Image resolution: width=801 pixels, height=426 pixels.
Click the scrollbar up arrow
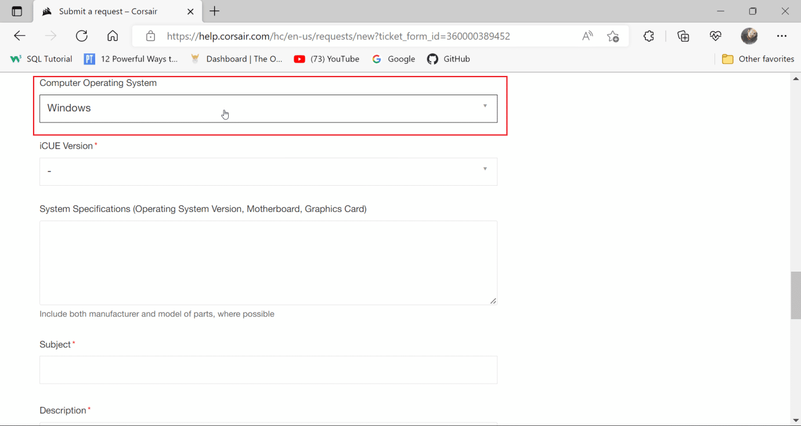click(796, 78)
